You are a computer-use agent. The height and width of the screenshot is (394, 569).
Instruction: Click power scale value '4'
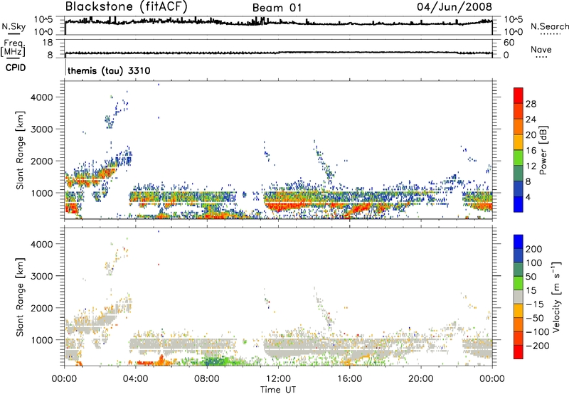(x=528, y=197)
